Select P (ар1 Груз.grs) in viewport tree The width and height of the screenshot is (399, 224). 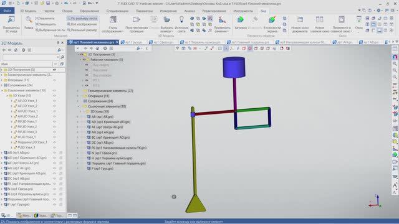(102, 169)
